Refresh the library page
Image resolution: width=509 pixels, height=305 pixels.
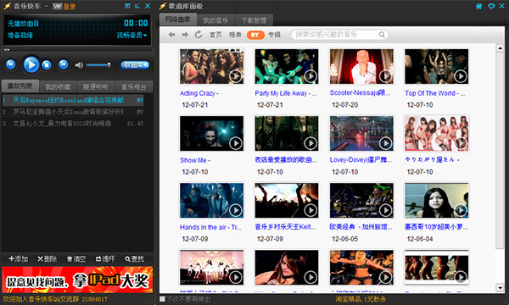pos(199,35)
